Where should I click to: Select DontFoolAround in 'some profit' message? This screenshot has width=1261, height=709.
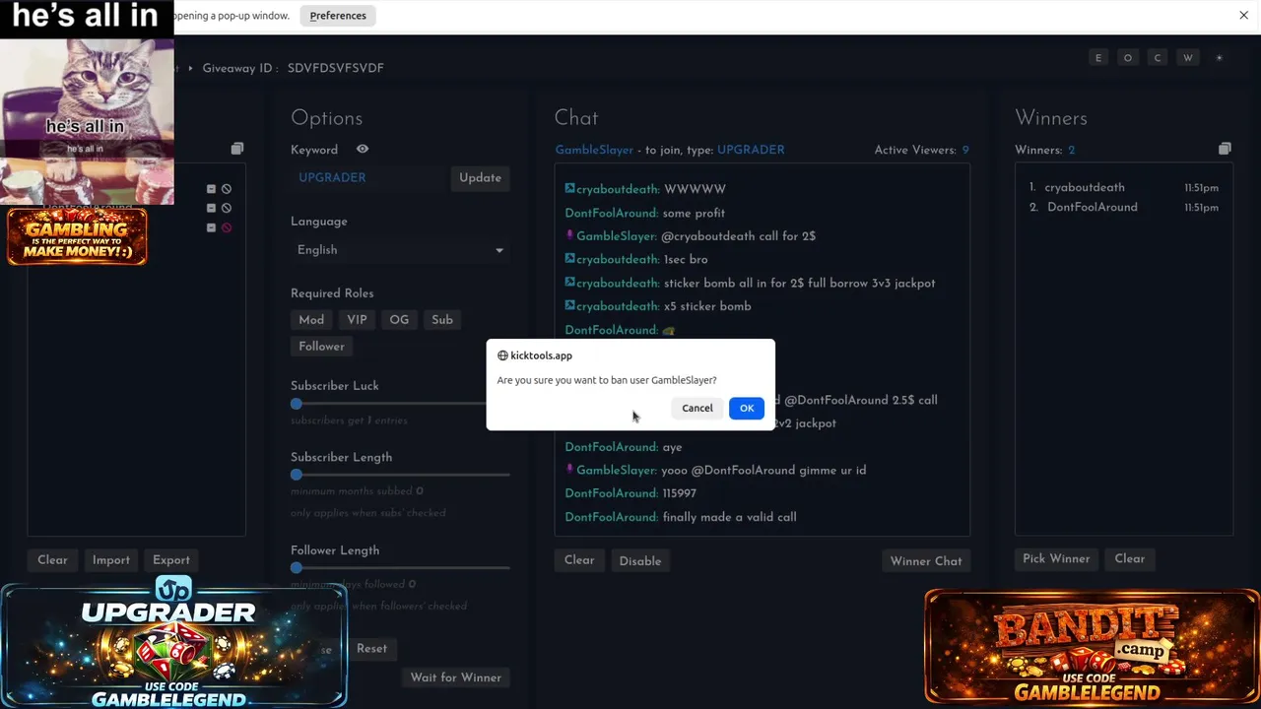click(611, 213)
